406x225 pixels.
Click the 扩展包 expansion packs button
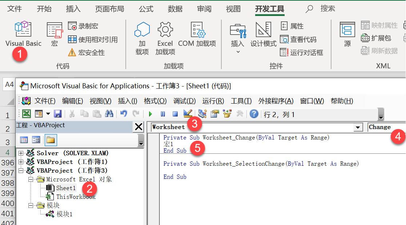click(x=376, y=38)
